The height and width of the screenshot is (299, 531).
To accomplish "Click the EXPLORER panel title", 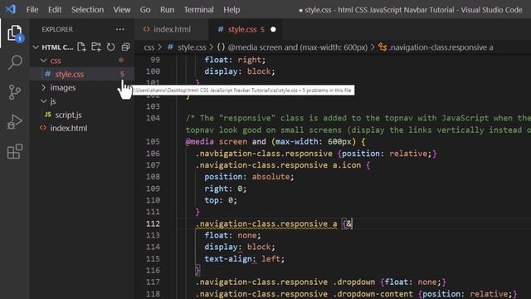I will (57, 30).
